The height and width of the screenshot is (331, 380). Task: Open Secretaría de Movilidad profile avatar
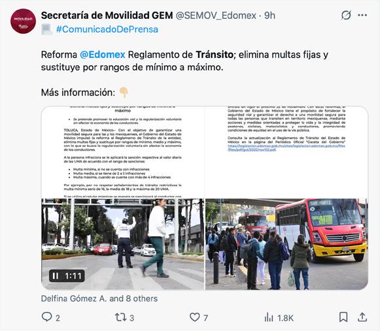pyautogui.click(x=23, y=22)
